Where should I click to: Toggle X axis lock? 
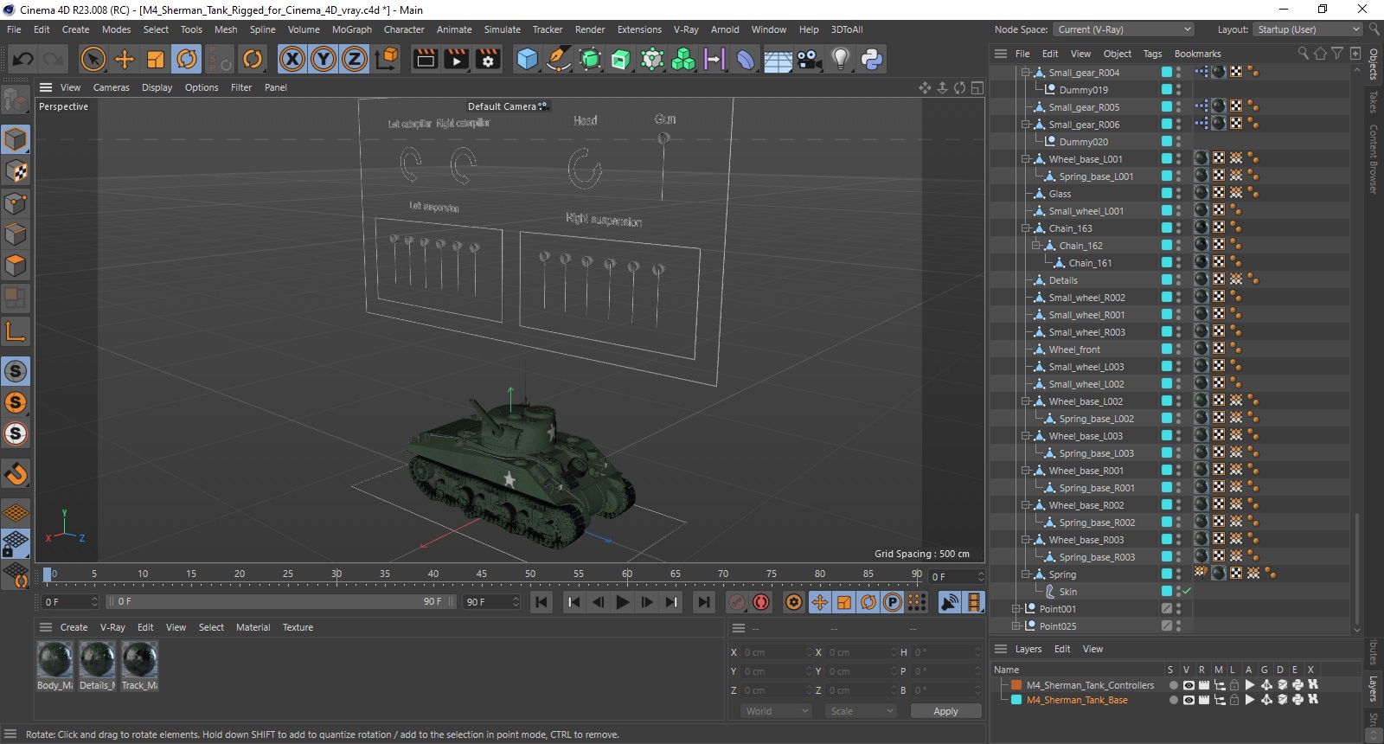tap(292, 59)
